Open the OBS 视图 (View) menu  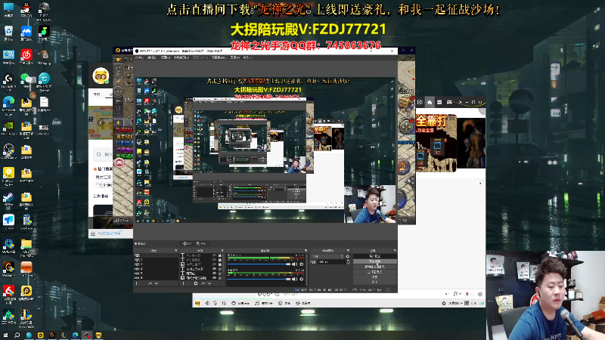pyautogui.click(x=166, y=57)
